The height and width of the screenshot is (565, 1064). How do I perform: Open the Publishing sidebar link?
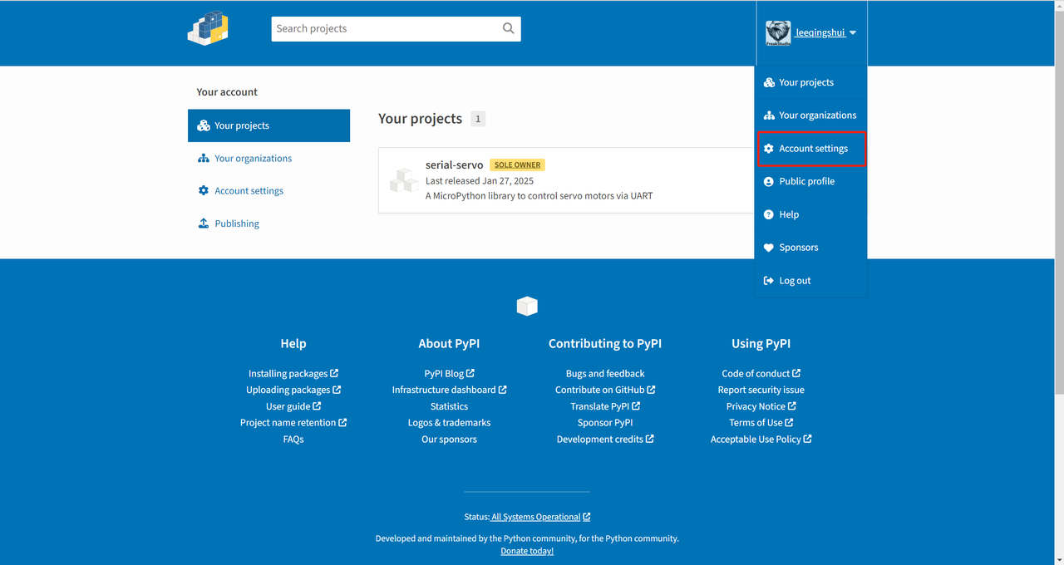pos(237,224)
